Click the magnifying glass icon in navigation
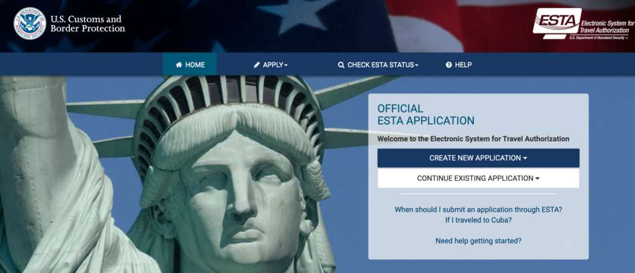 point(341,65)
